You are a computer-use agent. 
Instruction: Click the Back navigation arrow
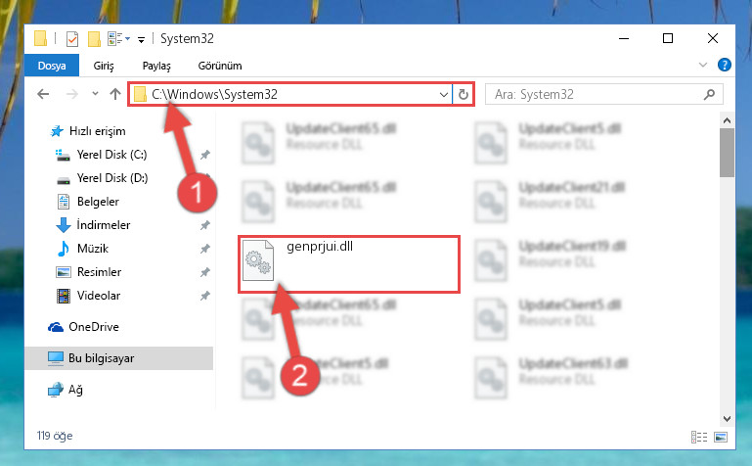tap(43, 94)
